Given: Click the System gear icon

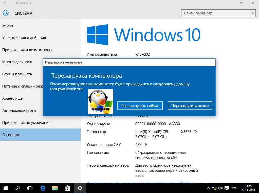Looking at the screenshot, I should tap(6, 13).
